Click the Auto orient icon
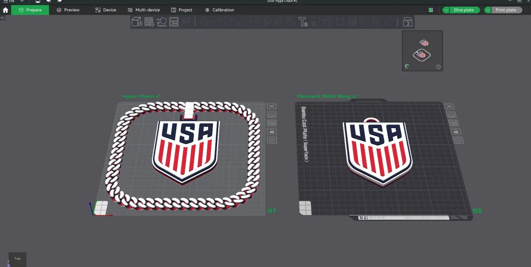Image resolution: width=531 pixels, height=267 pixels. pyautogui.click(x=161, y=22)
